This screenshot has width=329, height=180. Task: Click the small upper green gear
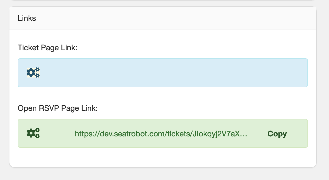pyautogui.click(x=37, y=130)
